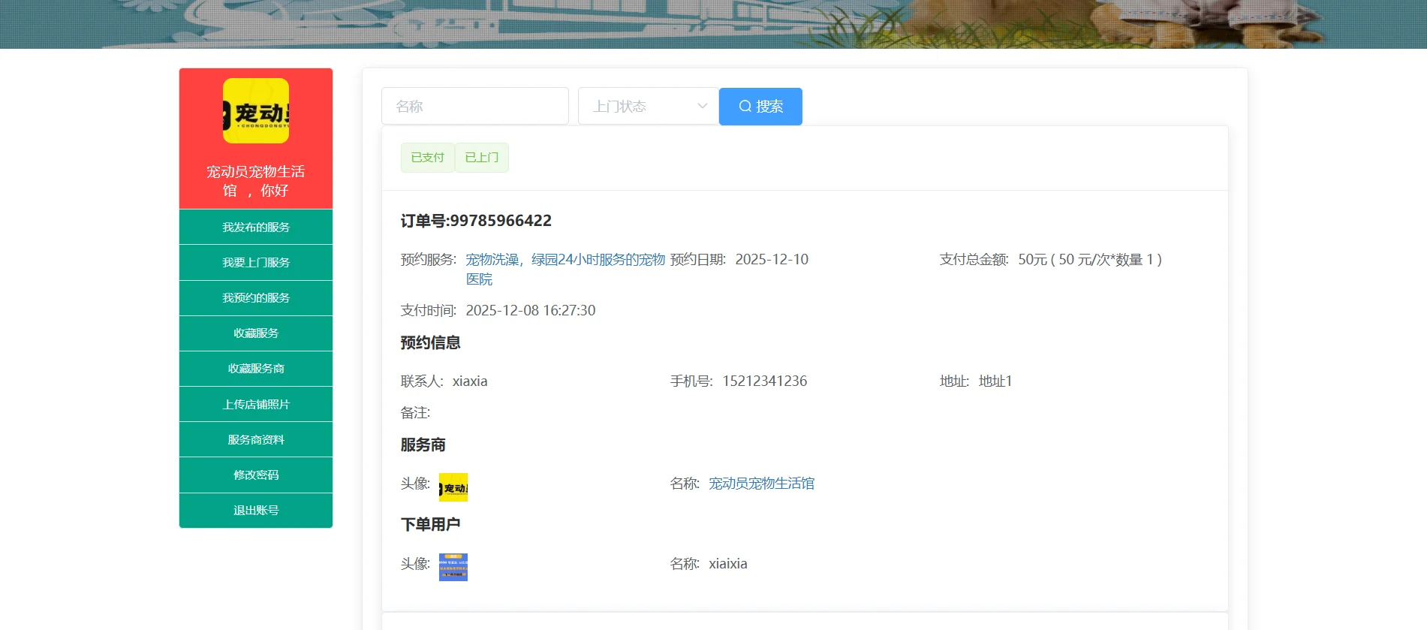Click the 备注 label
Screen dimensions: 1427x630
click(415, 412)
